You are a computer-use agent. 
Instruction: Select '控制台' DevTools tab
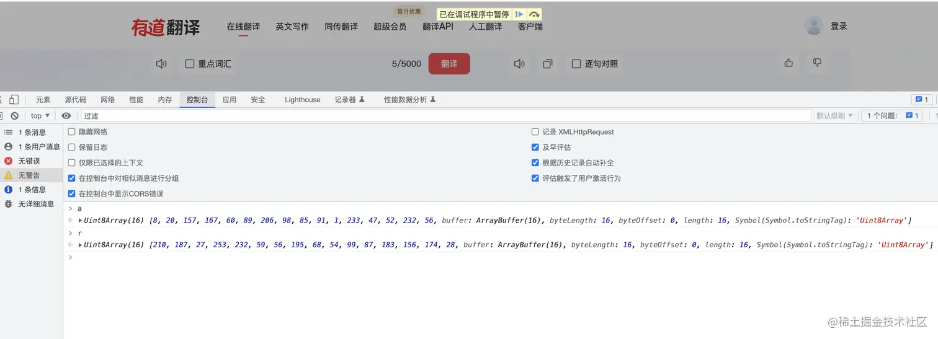tap(197, 100)
